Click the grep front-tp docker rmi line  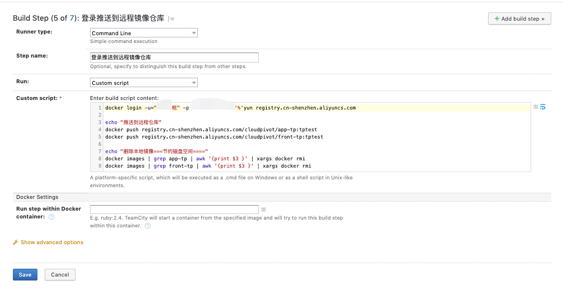(208, 166)
